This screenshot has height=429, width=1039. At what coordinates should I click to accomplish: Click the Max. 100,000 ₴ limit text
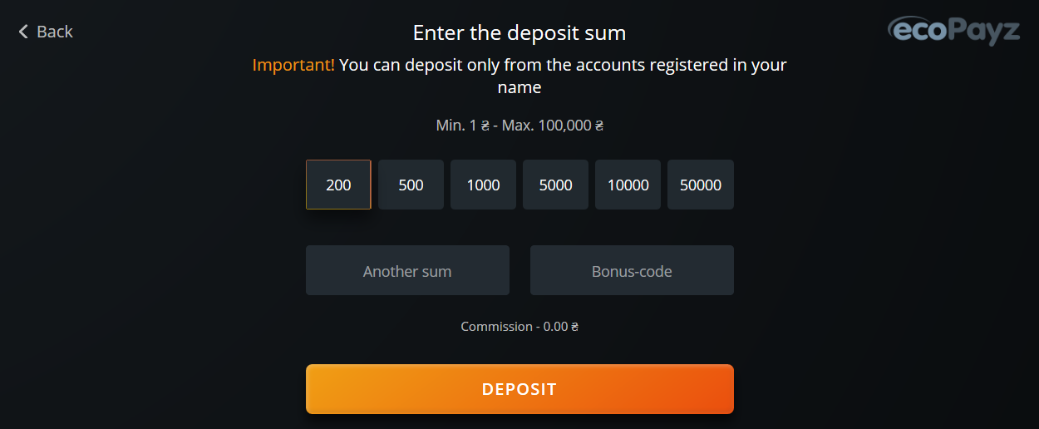click(x=552, y=126)
